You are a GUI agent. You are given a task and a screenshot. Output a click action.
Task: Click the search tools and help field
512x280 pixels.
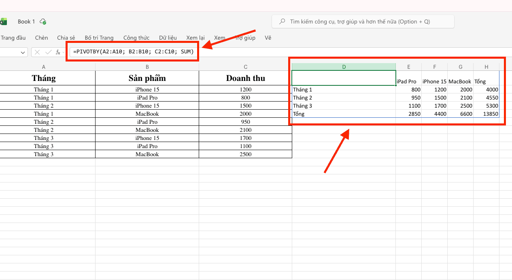[x=363, y=21]
